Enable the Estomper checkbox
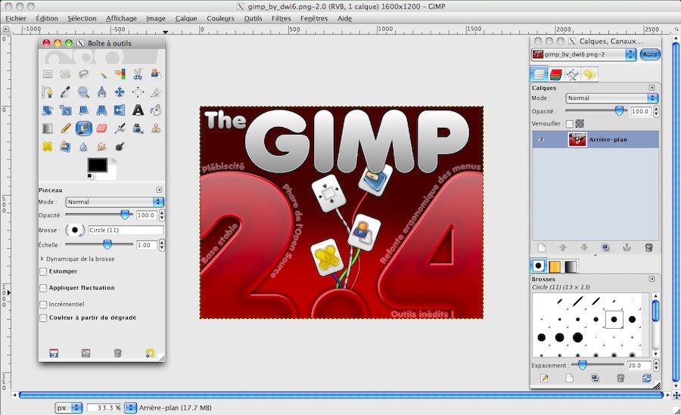This screenshot has width=681, height=415. (43, 271)
